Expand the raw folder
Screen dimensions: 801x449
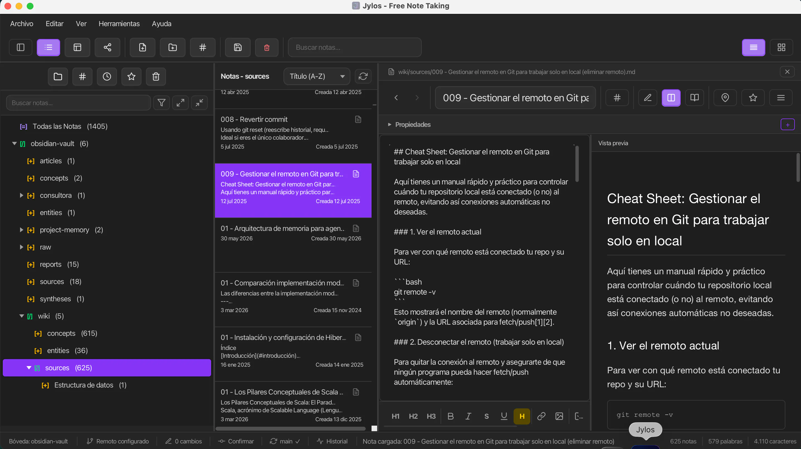21,247
